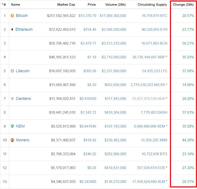Open the Ethereum name link
This screenshot has height=189, width=197.
click(x=24, y=29)
